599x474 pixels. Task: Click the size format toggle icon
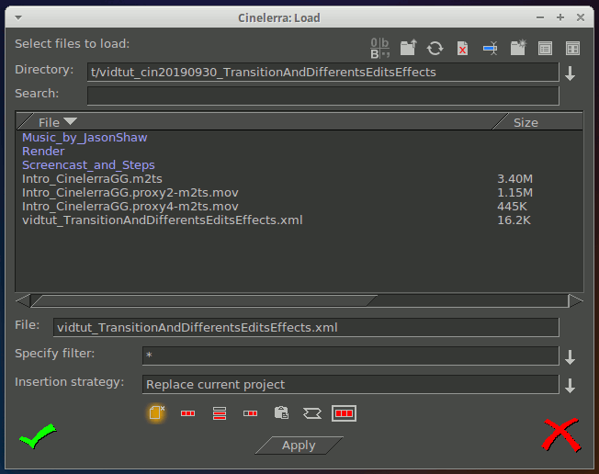tap(380, 48)
